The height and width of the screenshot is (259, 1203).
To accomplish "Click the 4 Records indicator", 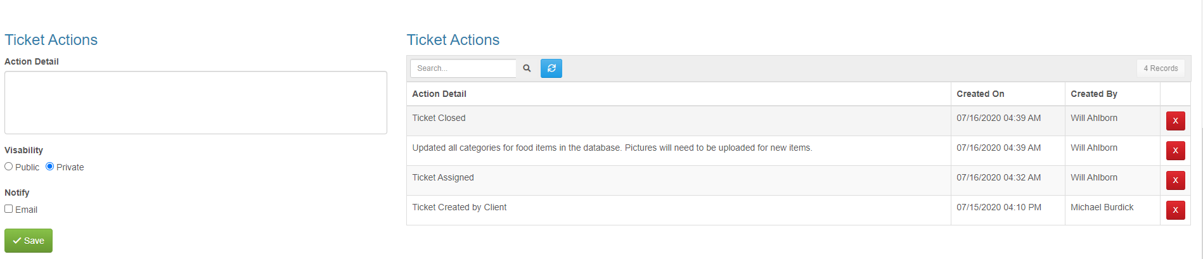I will [x=1161, y=68].
